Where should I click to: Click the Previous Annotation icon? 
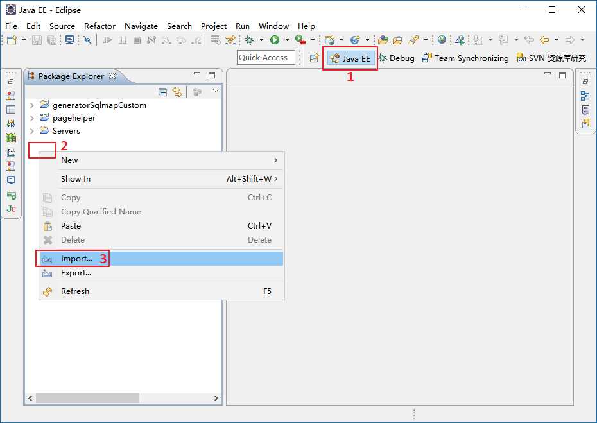pyautogui.click(x=503, y=40)
